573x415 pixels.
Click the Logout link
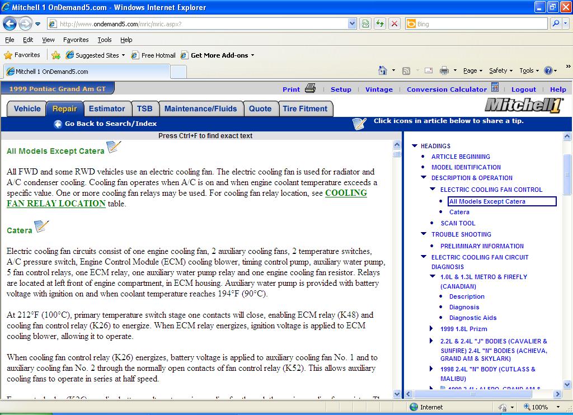(524, 89)
